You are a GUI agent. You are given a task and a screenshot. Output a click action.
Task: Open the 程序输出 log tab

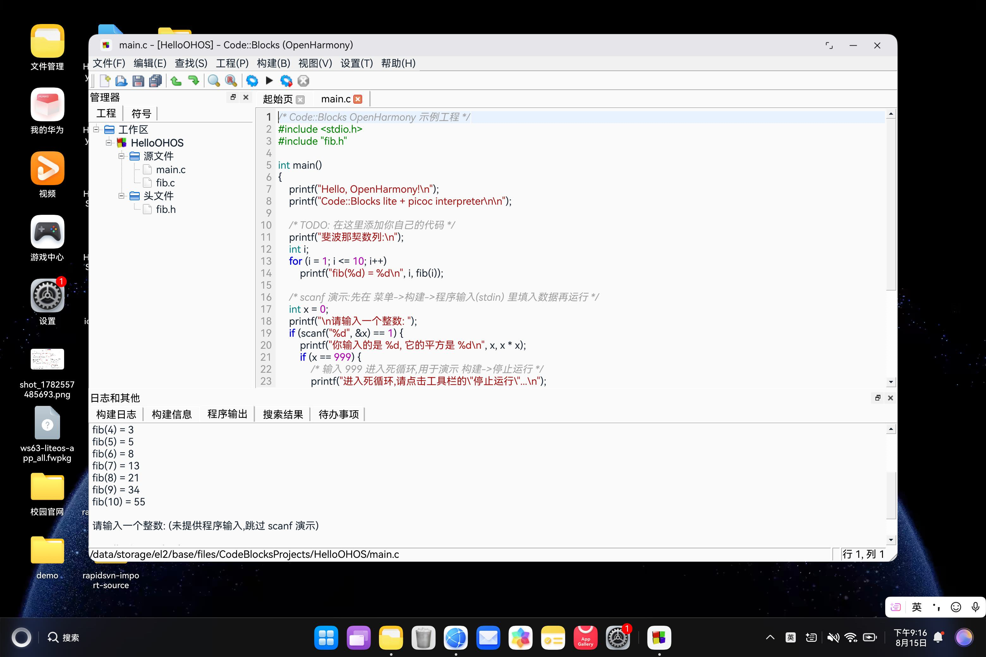tap(228, 414)
